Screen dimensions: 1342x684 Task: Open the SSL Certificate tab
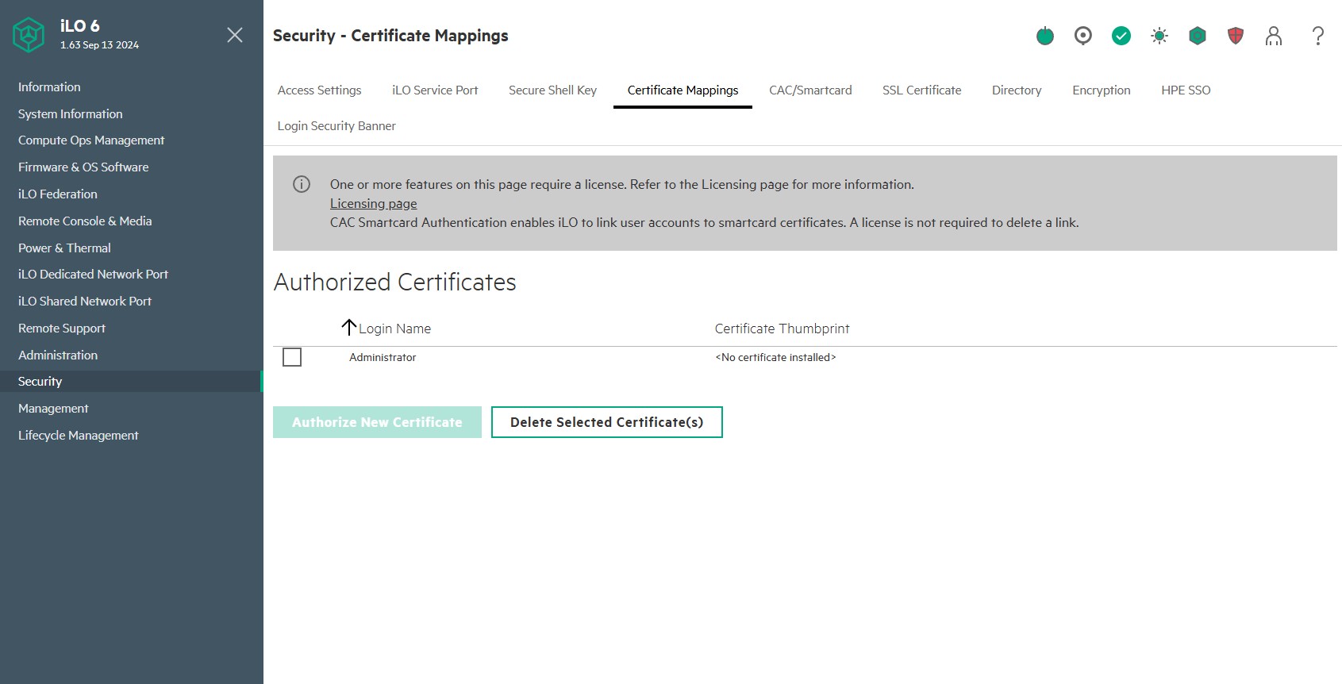(x=921, y=90)
